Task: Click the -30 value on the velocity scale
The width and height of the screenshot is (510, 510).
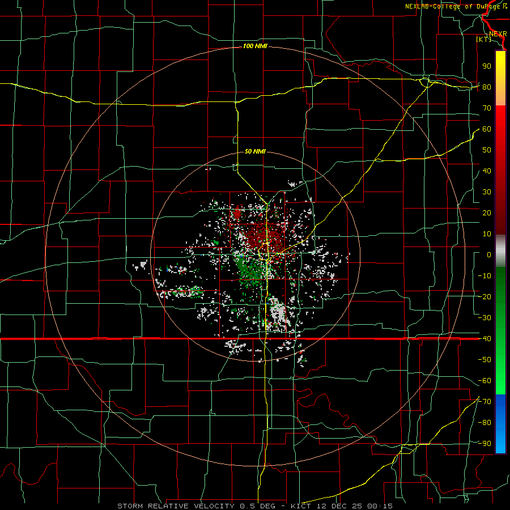Action: (x=484, y=318)
